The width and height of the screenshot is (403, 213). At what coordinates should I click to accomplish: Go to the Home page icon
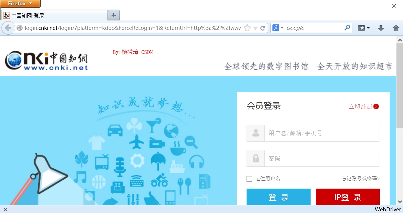396,28
